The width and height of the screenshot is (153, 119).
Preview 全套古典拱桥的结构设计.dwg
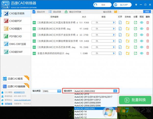(x=142, y=53)
